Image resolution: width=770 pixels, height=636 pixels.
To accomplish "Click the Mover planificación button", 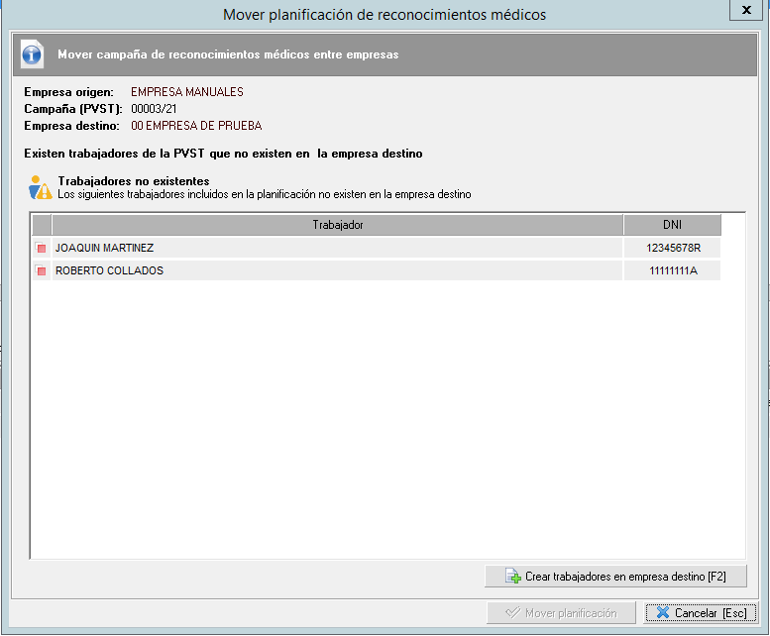I will tap(561, 613).
